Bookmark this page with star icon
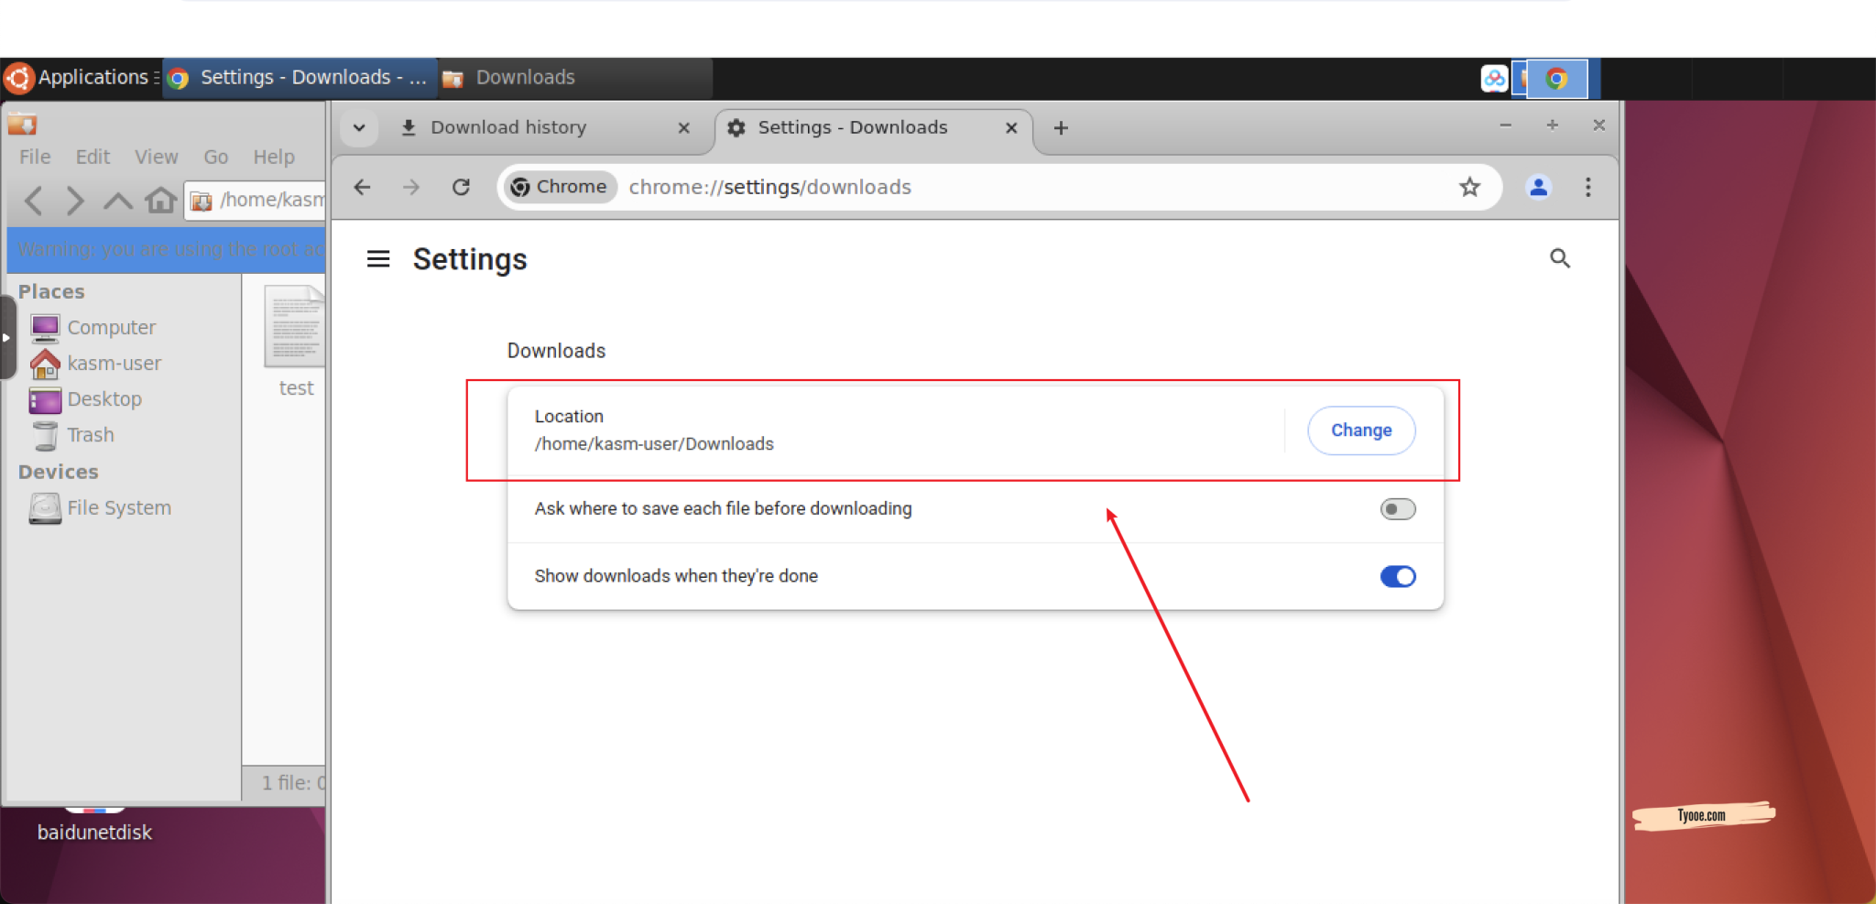The height and width of the screenshot is (904, 1876). (x=1469, y=187)
